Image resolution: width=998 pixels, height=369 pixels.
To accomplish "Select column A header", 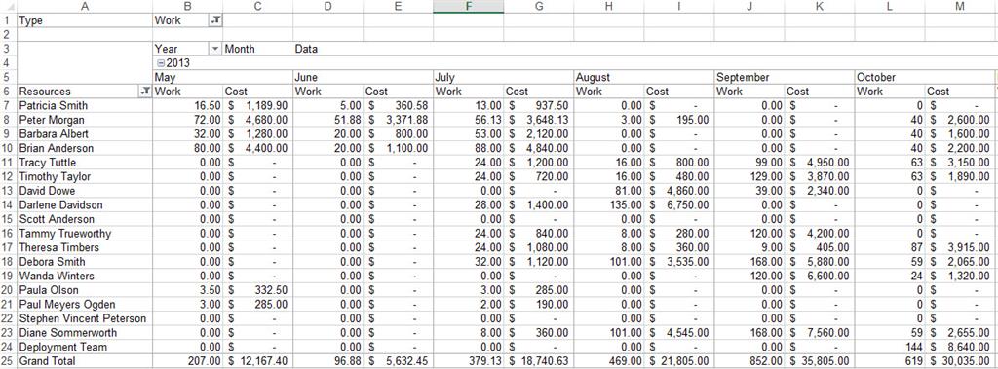I will click(x=85, y=7).
